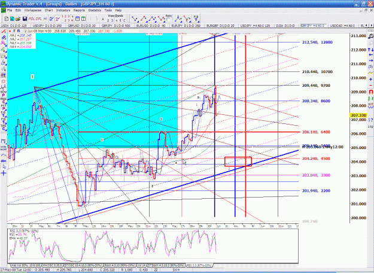
Task: Click the 203.040, 3300 price label
Action: 316,175
